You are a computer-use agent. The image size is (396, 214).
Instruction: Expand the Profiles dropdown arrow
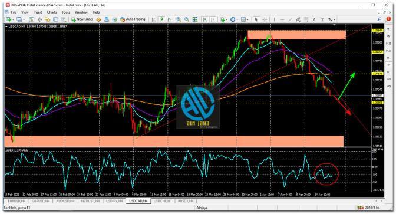(24, 19)
